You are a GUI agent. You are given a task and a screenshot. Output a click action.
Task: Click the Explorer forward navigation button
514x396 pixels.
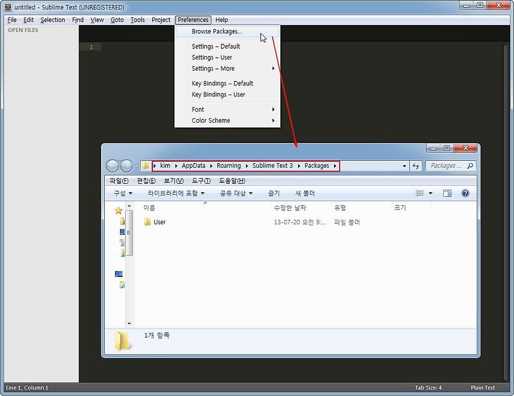pos(127,166)
